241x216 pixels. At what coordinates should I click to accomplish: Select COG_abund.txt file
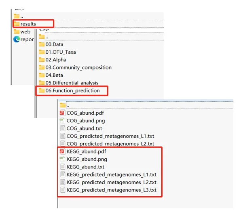point(81,128)
